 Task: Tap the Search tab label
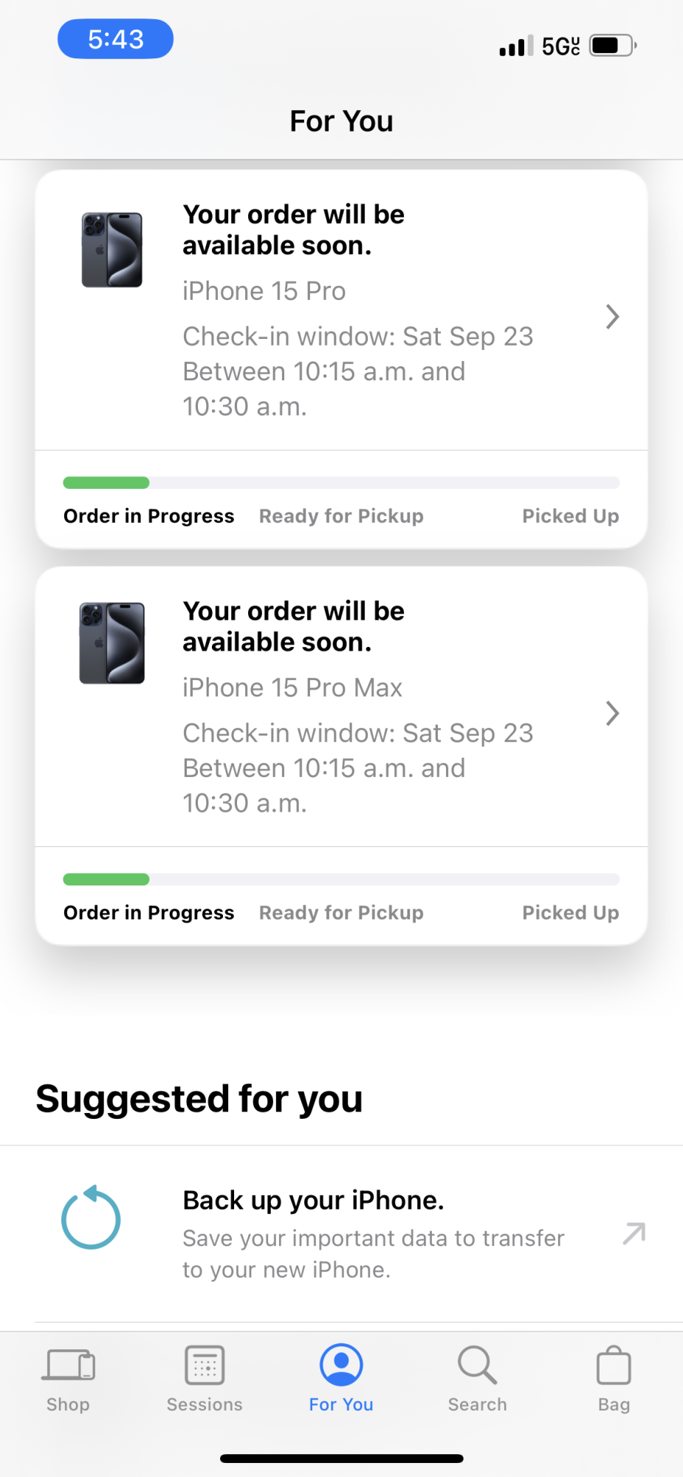pyautogui.click(x=477, y=1405)
